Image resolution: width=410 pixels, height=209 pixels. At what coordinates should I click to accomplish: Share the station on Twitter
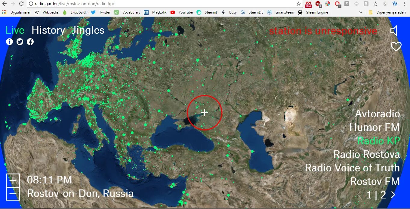[x=20, y=42]
